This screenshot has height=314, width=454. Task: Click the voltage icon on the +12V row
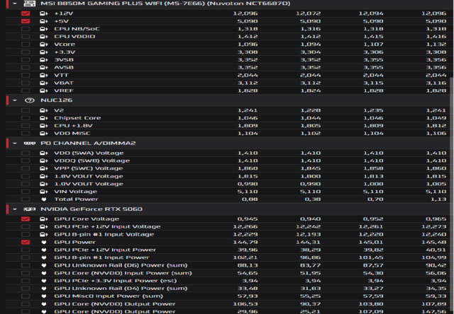click(x=44, y=13)
